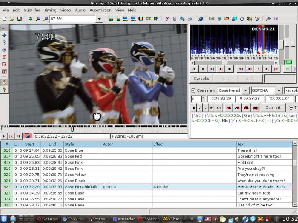Click the audio waveform horizontal scrollbar thumb
This screenshot has width=298, height=223.
pos(225,63)
